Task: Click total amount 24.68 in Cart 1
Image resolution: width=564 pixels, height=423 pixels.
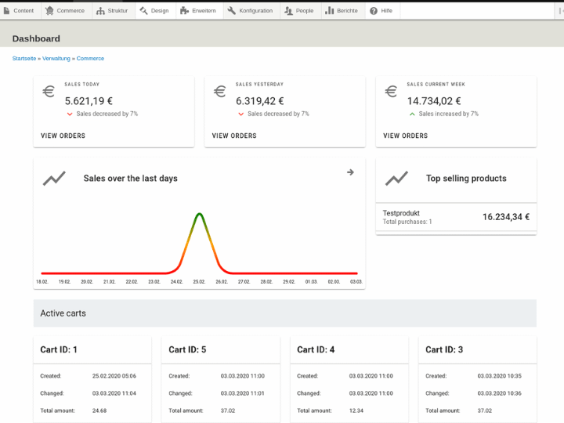Action: coord(99,410)
